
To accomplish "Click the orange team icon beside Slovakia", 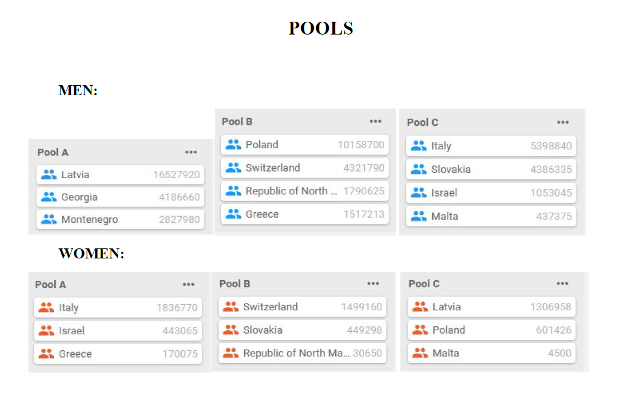I will pos(231,330).
